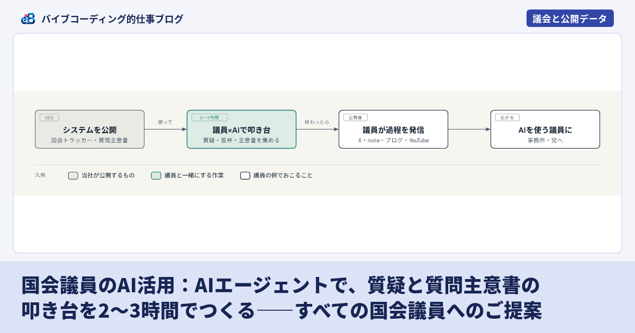635x333 pixels.
Task: Click the white 議員の側でおこること legend swatch
Action: [245, 175]
